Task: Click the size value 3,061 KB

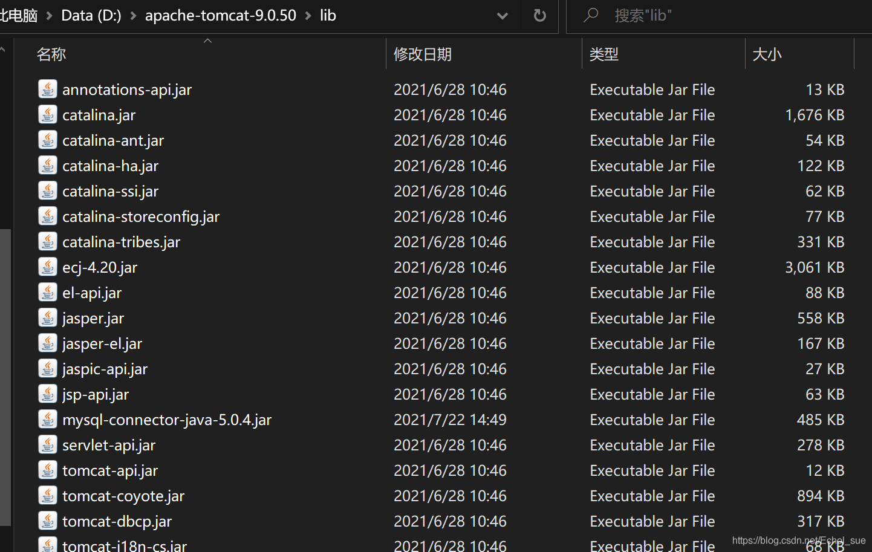Action: pyautogui.click(x=815, y=267)
